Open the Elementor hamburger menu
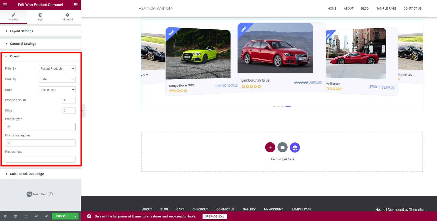The height and width of the screenshot is (221, 437). 5,5
